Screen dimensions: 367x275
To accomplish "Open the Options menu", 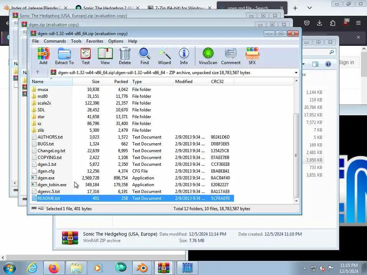I will (x=116, y=41).
